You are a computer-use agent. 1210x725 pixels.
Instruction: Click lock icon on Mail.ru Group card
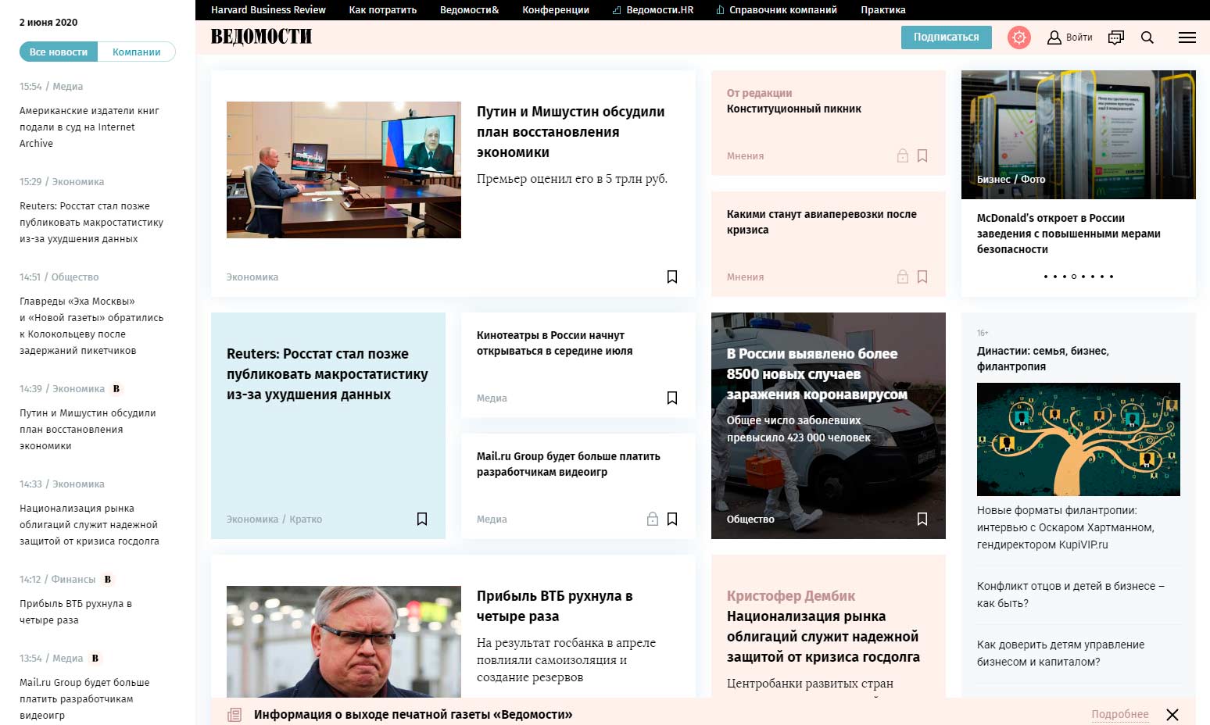653,519
